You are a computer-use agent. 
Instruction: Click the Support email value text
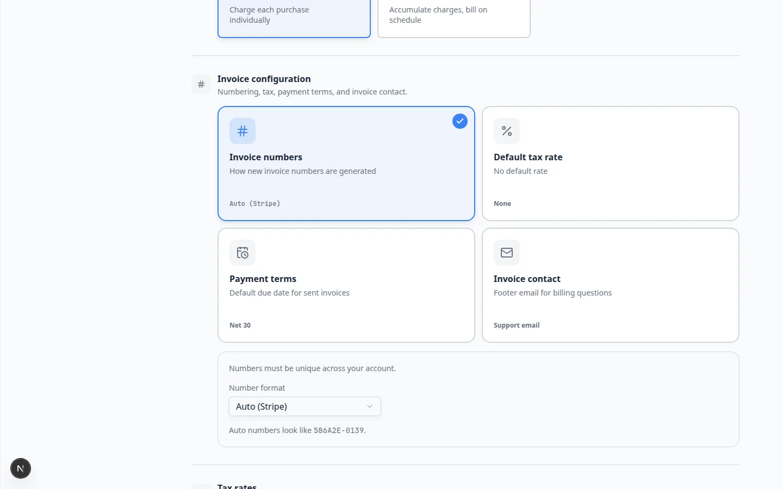517,325
